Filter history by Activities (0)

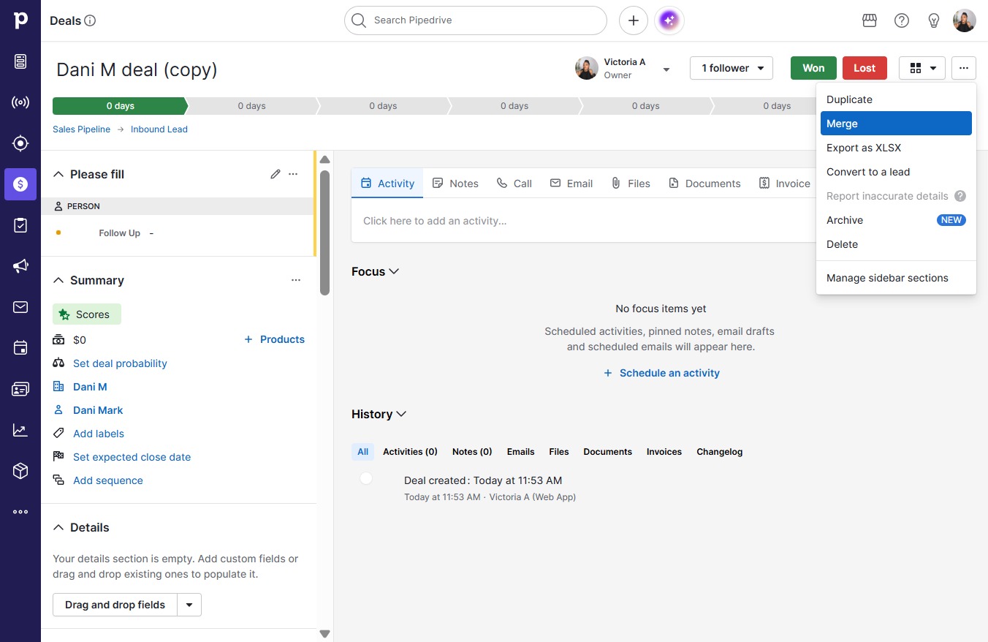tap(410, 452)
